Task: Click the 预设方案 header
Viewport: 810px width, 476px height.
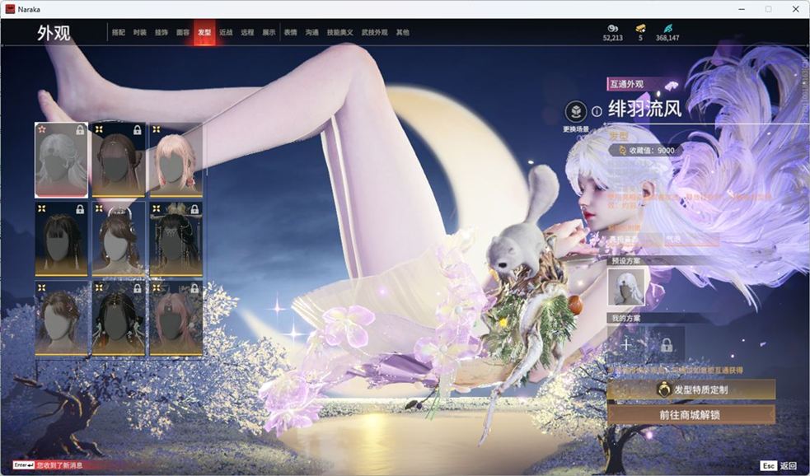Action: point(626,261)
